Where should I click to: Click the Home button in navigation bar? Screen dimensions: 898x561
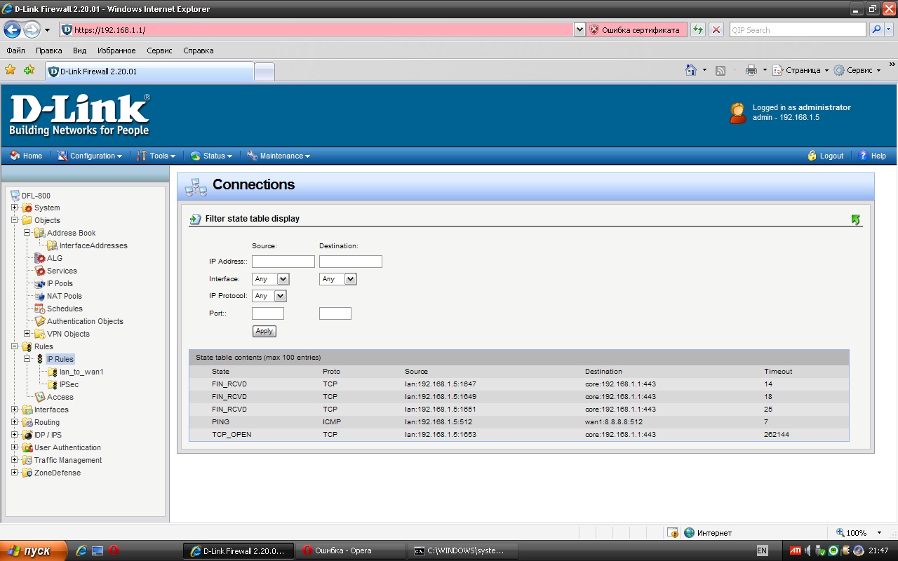(26, 156)
